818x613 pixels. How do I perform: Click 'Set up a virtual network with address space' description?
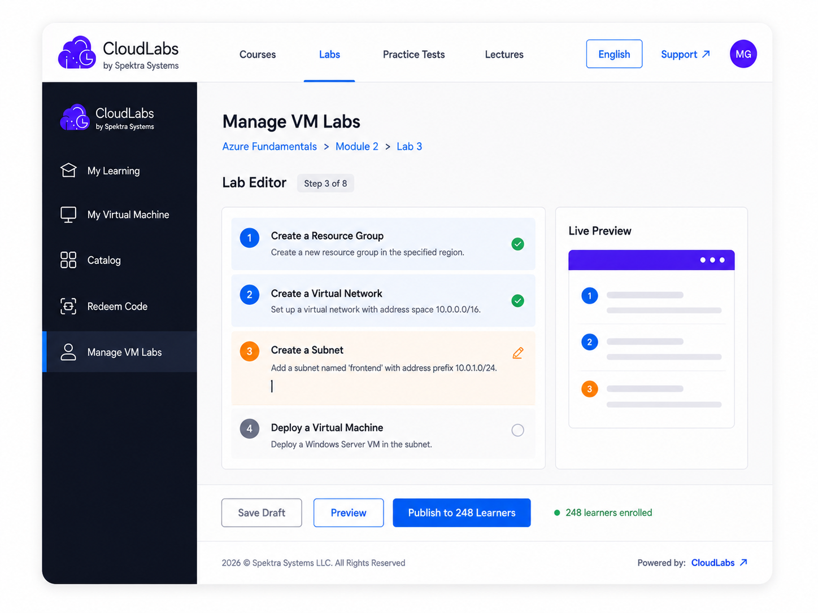click(x=376, y=309)
